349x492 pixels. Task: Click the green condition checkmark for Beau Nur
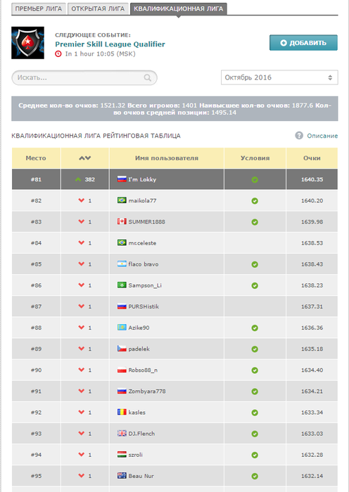tap(255, 477)
